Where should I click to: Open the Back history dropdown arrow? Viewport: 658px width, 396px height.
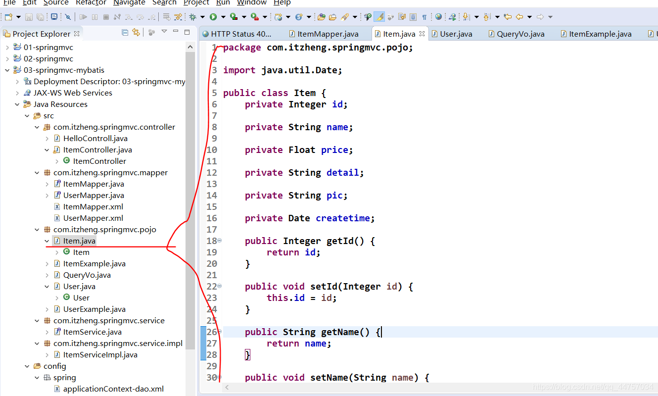[529, 17]
